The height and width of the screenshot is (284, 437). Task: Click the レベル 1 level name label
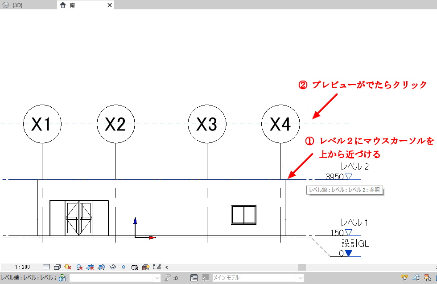coord(355,223)
